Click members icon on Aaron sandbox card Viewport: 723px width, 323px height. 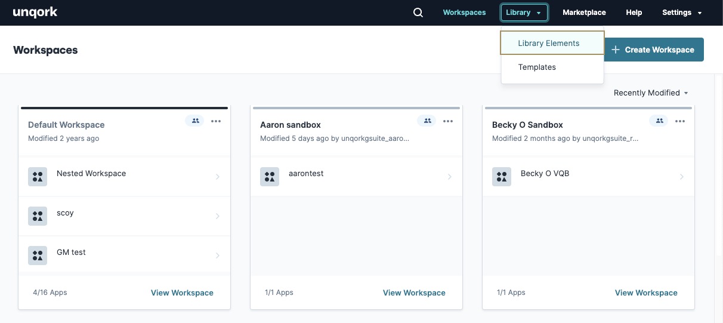(427, 121)
